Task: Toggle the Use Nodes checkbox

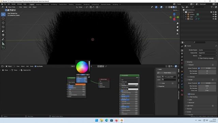Action: coord(35,66)
